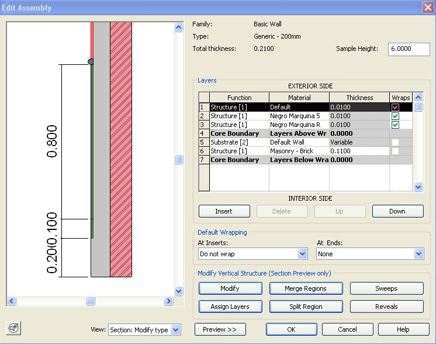The width and height of the screenshot is (436, 344).
Task: Uncheck Wraps for Negro Marquina layer 2
Action: click(x=395, y=116)
